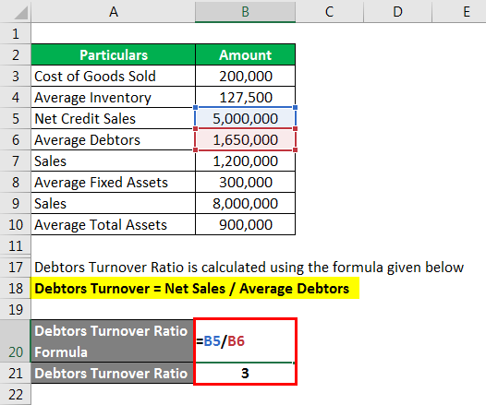Select row 10 header
The width and height of the screenshot is (486, 405).
16,224
